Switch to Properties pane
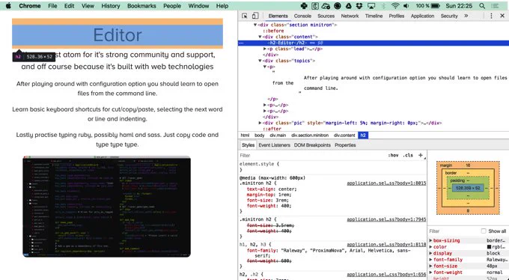Screen dimensions: 509x280 click(x=345, y=145)
